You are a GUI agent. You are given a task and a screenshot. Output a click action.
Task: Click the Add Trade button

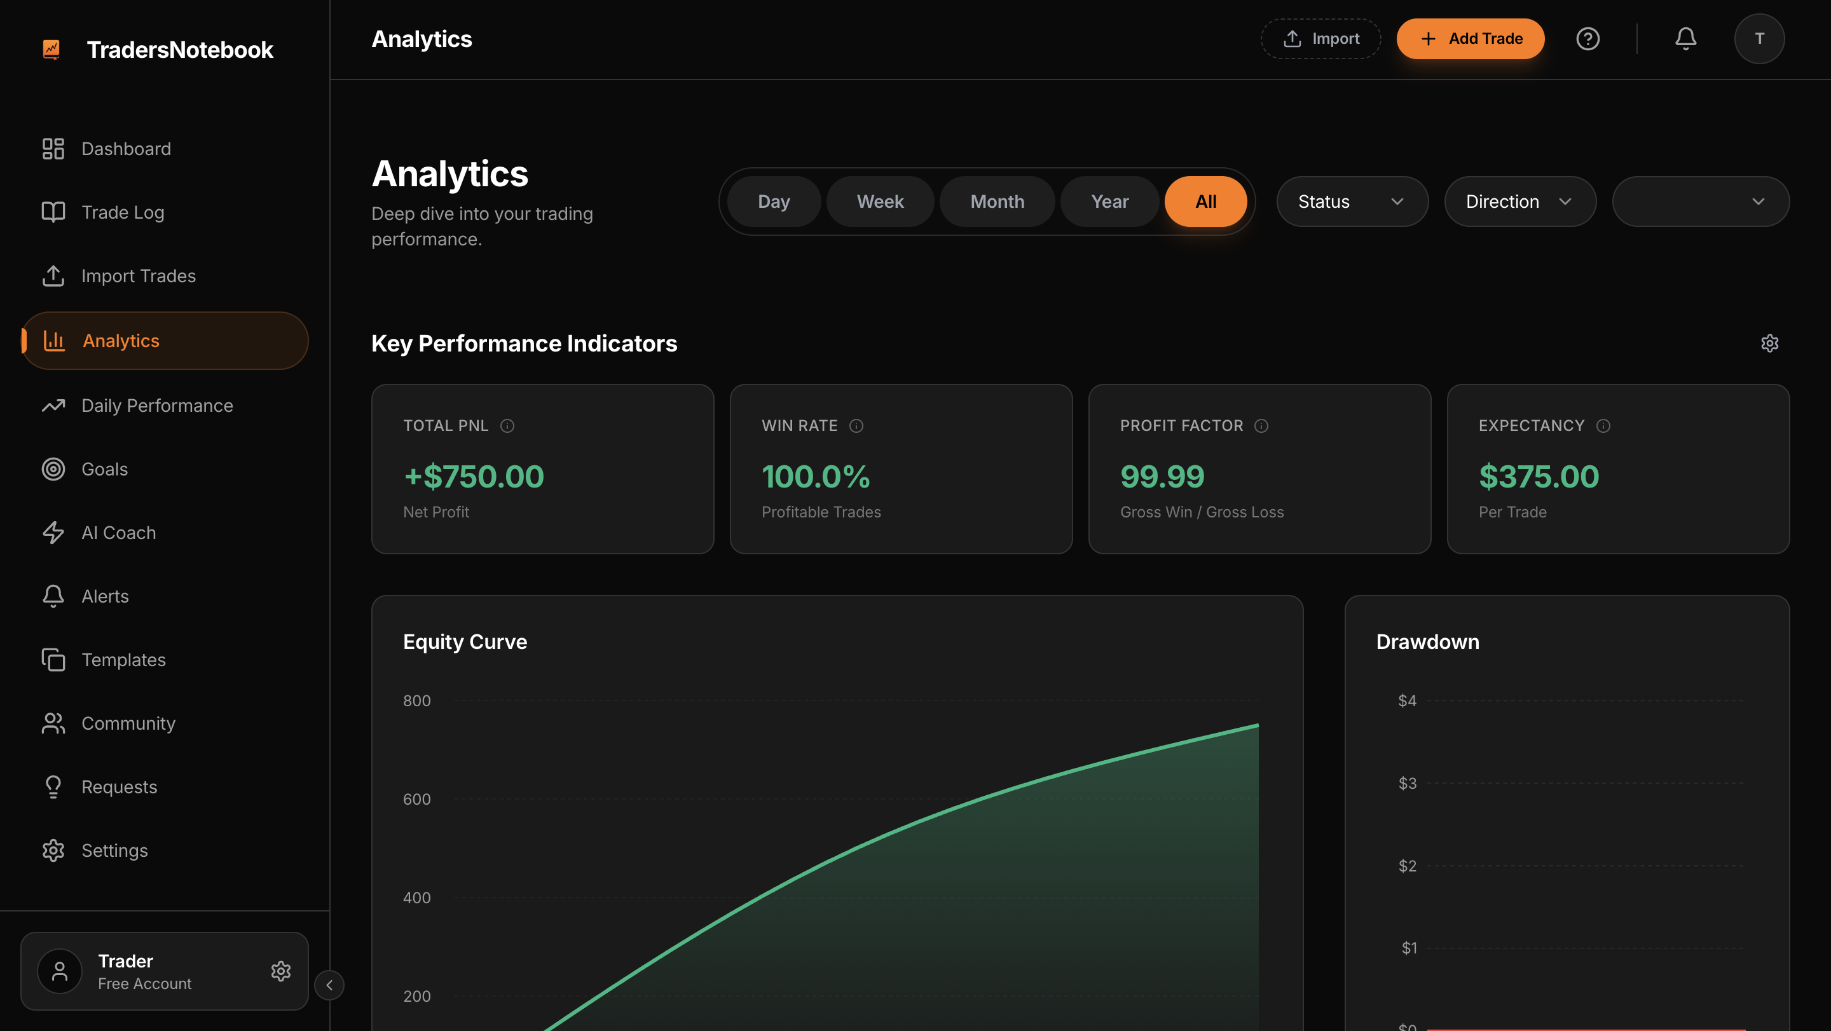1470,38
